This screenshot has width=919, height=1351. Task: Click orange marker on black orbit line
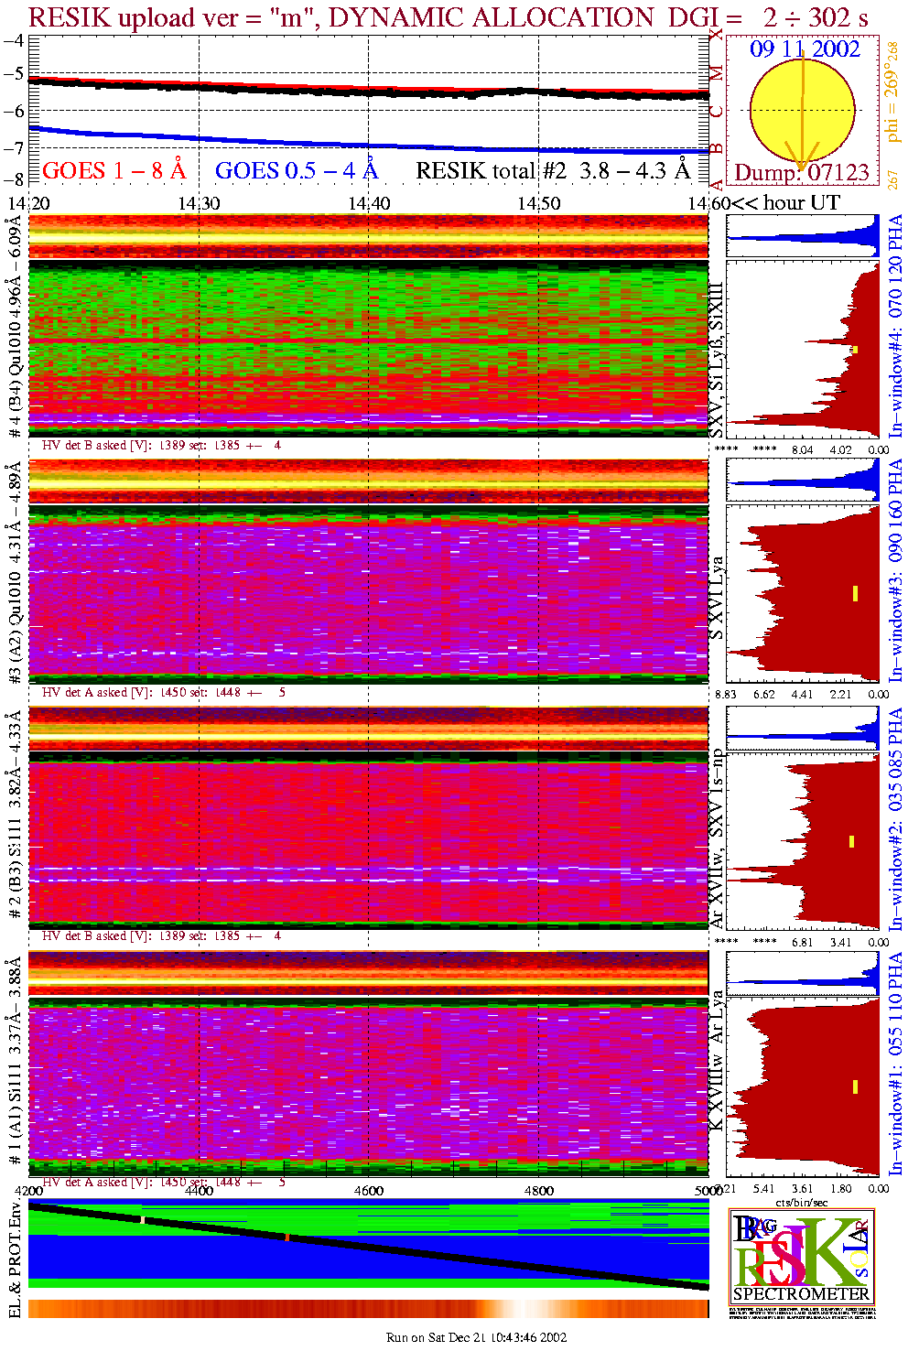pyautogui.click(x=287, y=1237)
